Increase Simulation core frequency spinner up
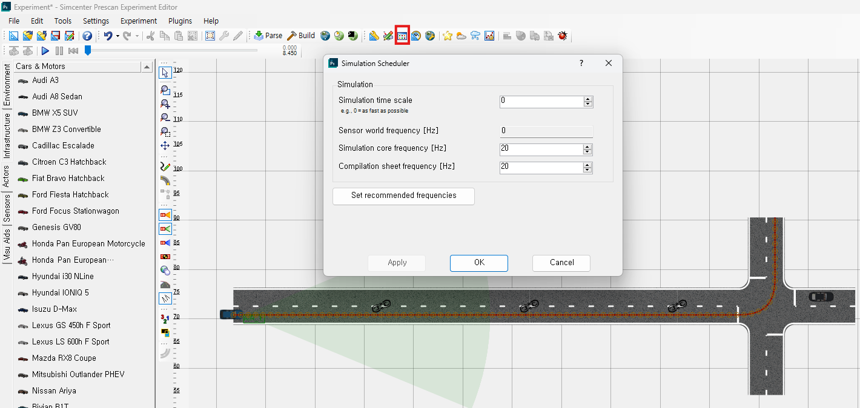 587,147
